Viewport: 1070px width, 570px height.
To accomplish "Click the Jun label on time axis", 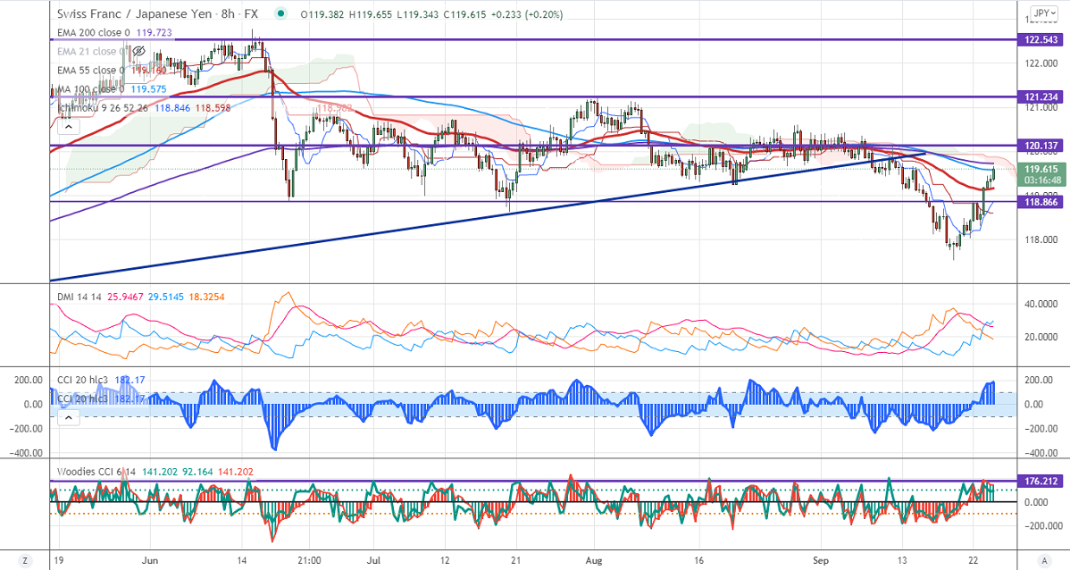I will [149, 560].
